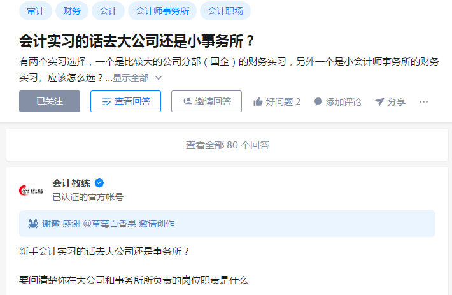
Task: Click the 邀请回答 button
Action: tap(206, 101)
